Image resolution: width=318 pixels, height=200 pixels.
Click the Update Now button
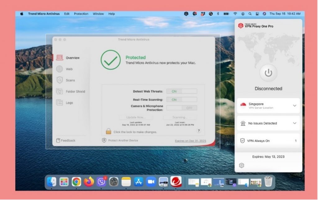(136, 117)
